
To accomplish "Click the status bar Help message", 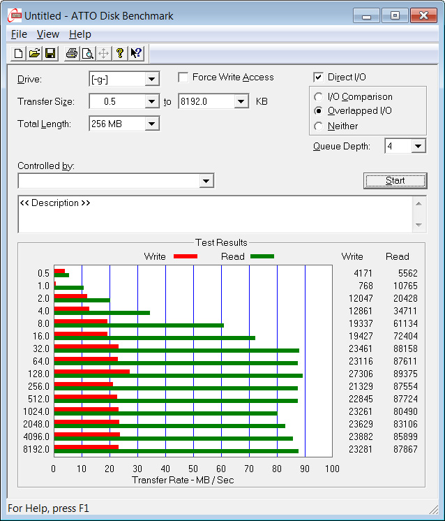I will [x=48, y=508].
